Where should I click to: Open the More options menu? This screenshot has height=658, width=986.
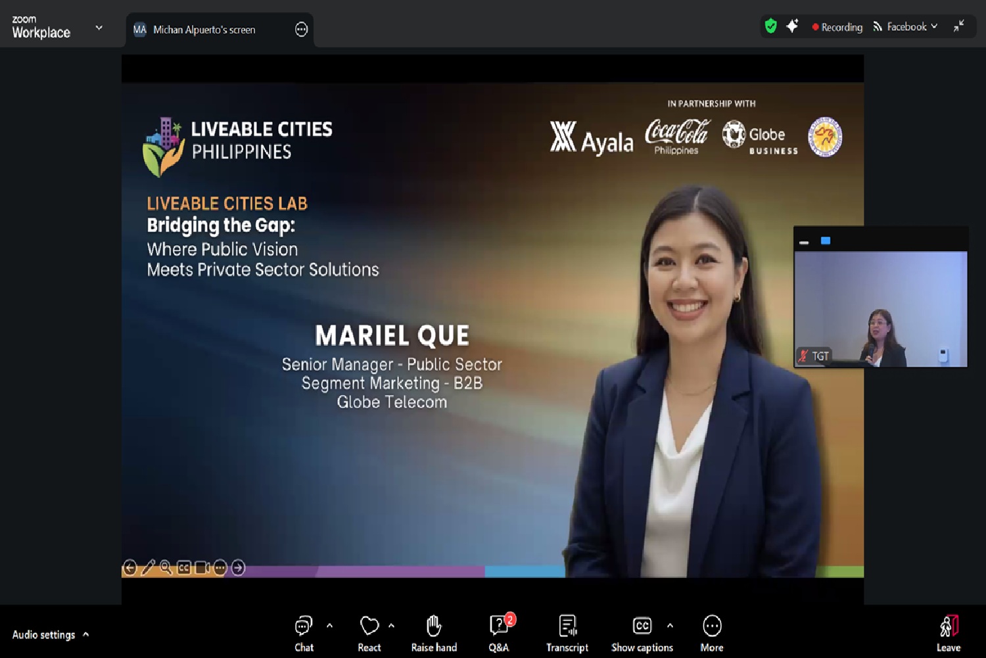click(x=711, y=632)
